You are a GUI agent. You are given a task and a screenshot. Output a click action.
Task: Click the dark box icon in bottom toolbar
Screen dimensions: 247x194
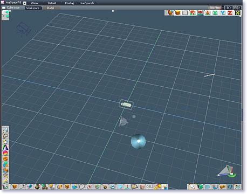(37, 187)
